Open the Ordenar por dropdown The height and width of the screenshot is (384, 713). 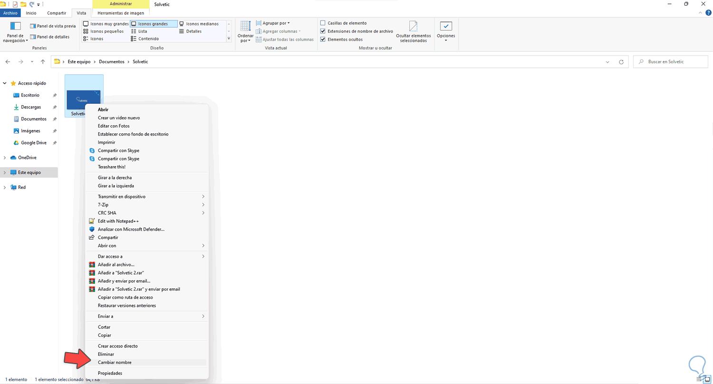click(x=245, y=32)
